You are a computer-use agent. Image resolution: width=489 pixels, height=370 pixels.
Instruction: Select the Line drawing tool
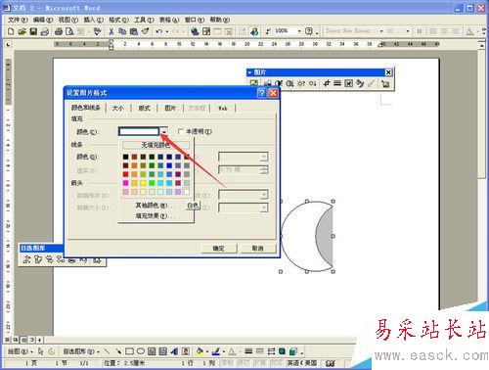(x=107, y=351)
